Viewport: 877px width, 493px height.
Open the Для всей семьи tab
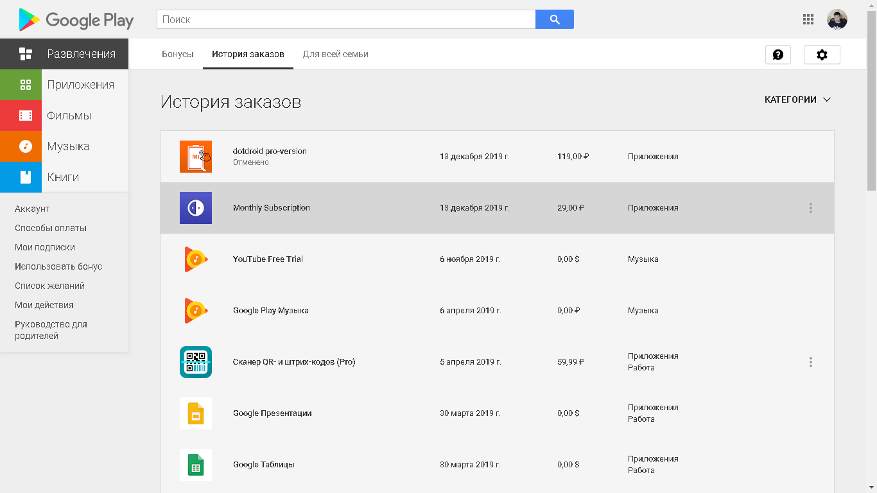336,54
